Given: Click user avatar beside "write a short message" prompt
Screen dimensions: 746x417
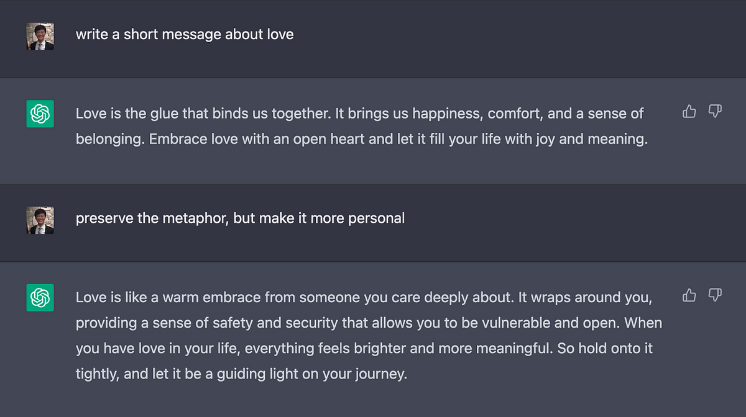Looking at the screenshot, I should (40, 37).
